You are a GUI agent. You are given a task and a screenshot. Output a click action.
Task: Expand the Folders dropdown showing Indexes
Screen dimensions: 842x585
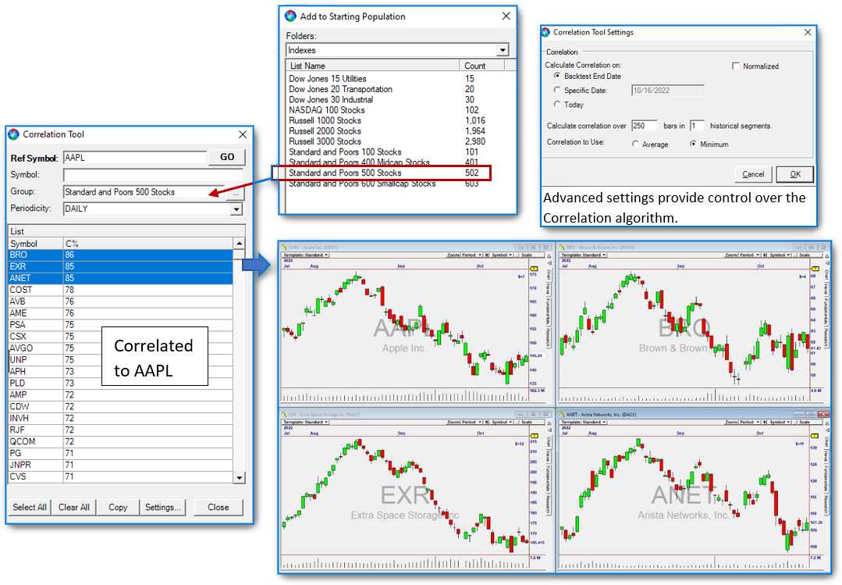coord(502,50)
